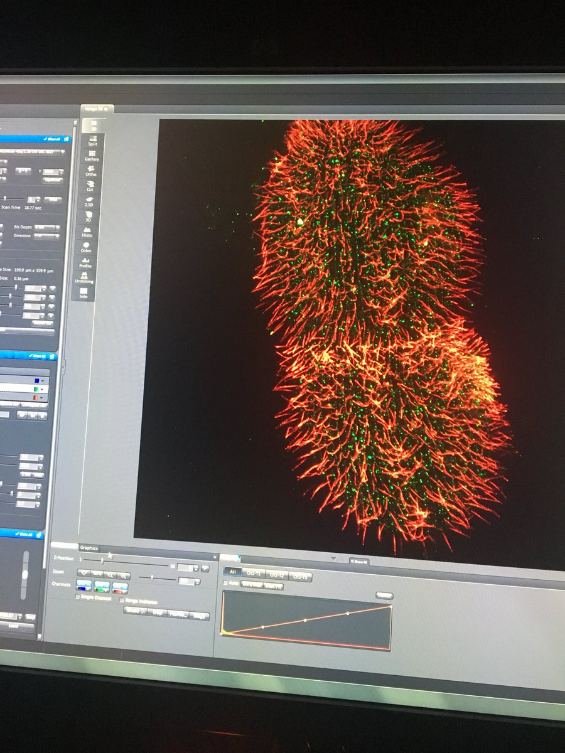Toggle the blue channel button
Viewport: 565px width, 753px height.
click(84, 585)
